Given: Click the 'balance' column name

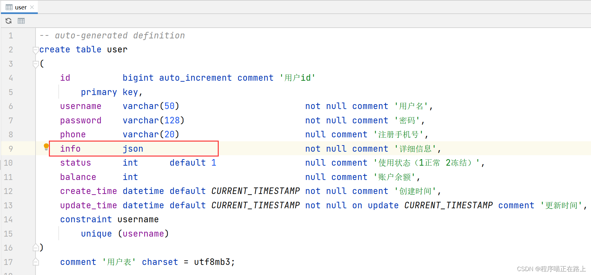Looking at the screenshot, I should pos(78,177).
